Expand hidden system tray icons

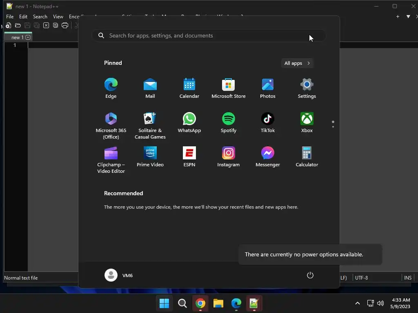pyautogui.click(x=358, y=303)
